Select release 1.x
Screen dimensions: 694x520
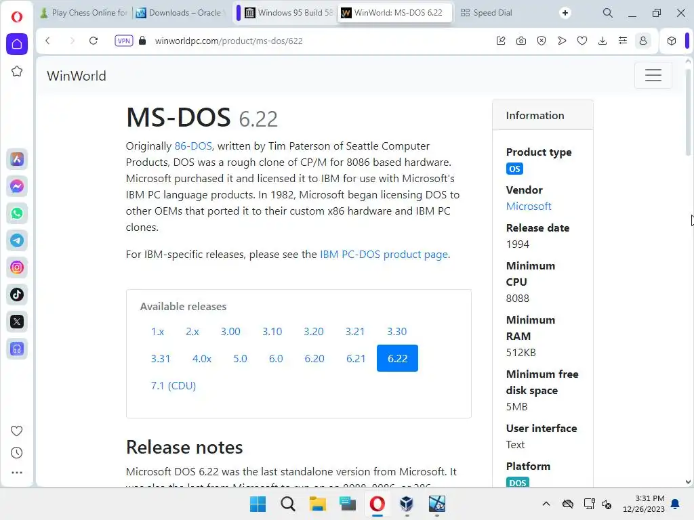click(157, 331)
